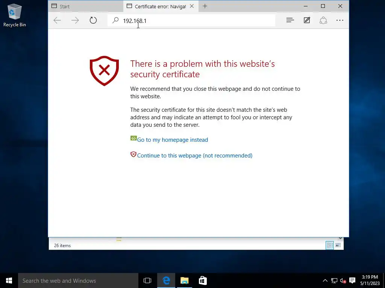385x288 pixels.
Task: Open a new tab with the plus button
Action: point(205,6)
